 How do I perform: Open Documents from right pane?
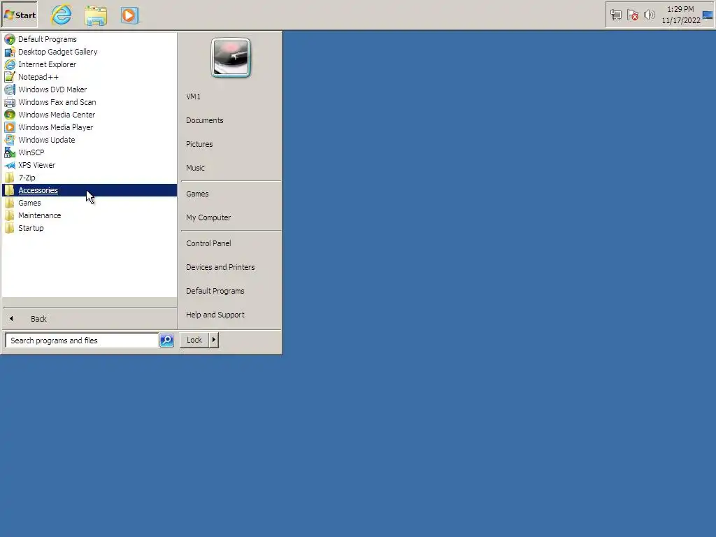(x=205, y=120)
